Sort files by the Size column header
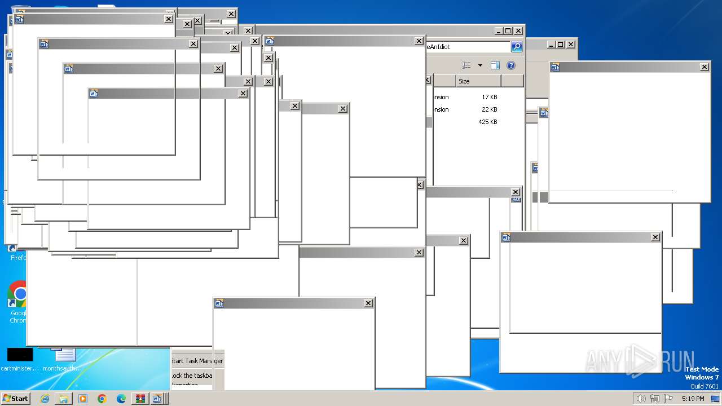Image resolution: width=722 pixels, height=406 pixels. click(478, 81)
